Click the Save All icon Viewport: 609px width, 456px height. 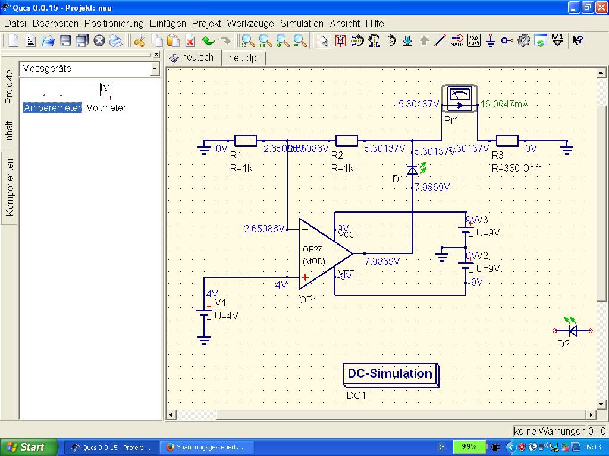click(x=82, y=40)
